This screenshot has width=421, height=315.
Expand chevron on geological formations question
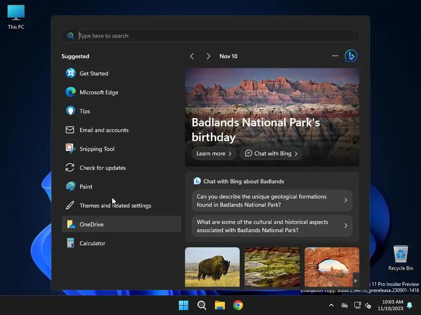click(x=345, y=200)
